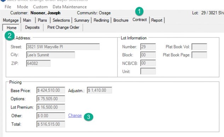Switch to the Brochure tab
The width and height of the screenshot is (224, 137).
click(121, 20)
